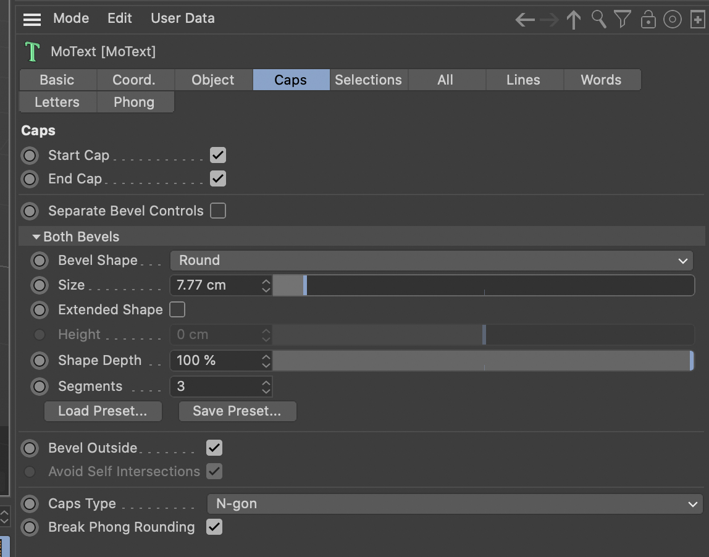Screen dimensions: 709x557
Task: Click the hamburger menu icon
Action: (x=32, y=19)
